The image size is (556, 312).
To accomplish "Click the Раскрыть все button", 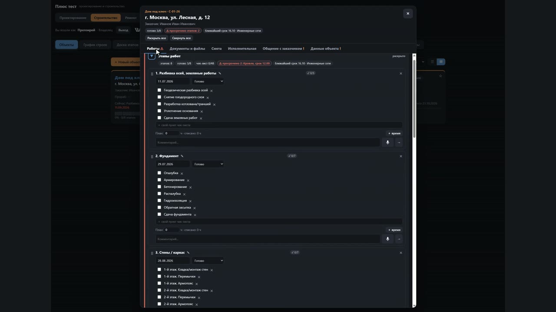I will pyautogui.click(x=156, y=38).
